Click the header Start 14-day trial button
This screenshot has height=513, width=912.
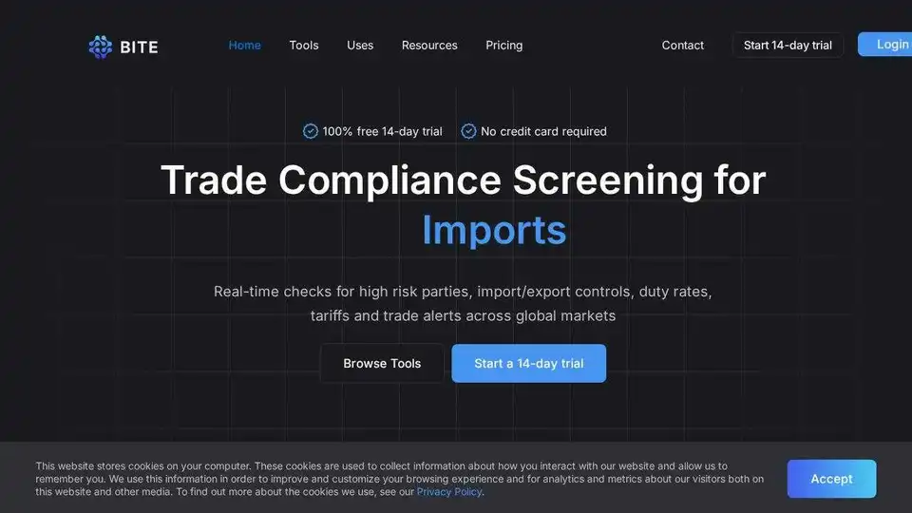(788, 45)
